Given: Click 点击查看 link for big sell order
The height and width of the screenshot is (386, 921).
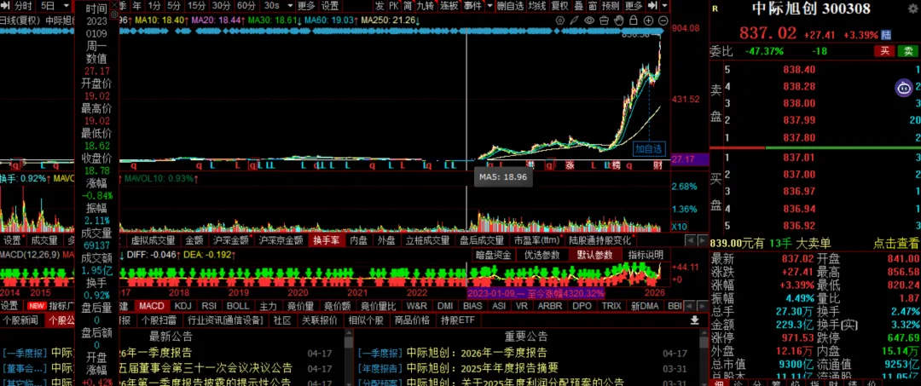Looking at the screenshot, I should tap(895, 243).
